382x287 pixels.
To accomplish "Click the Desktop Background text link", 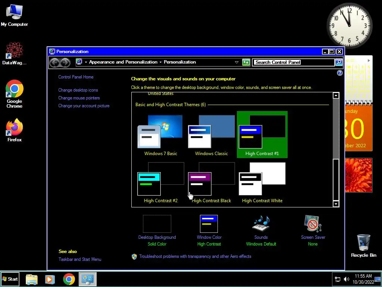I will tap(157, 237).
